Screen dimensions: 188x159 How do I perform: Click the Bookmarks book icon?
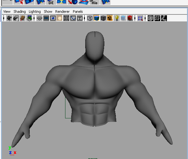23,18
